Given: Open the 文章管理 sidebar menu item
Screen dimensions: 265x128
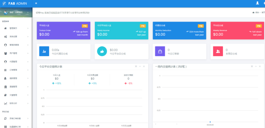Looking at the screenshot, I should [16, 95].
